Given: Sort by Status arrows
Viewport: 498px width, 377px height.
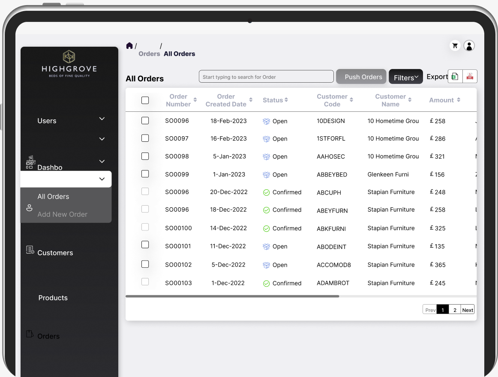Looking at the screenshot, I should pyautogui.click(x=286, y=100).
